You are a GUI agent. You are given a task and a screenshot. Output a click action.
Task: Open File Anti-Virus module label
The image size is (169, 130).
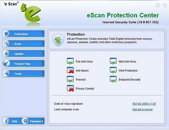[x=84, y=61]
